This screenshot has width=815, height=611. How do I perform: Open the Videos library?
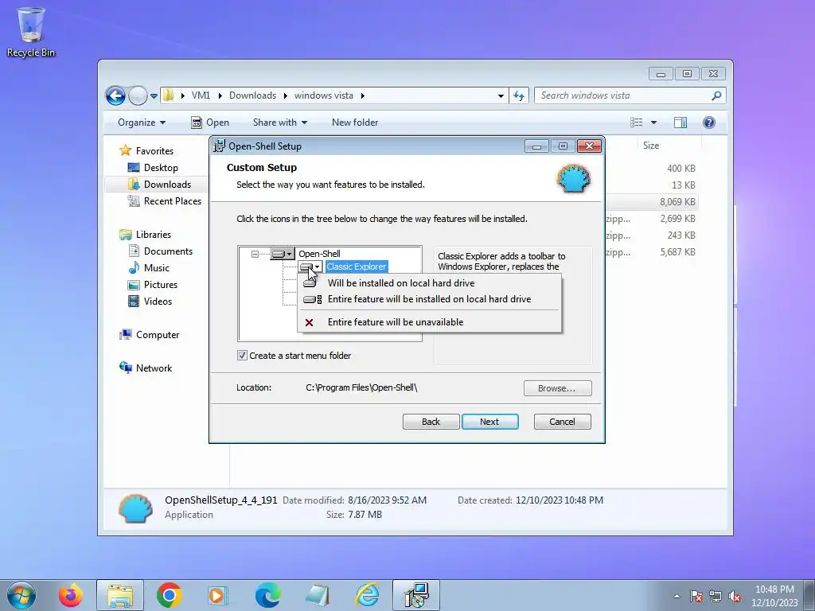[158, 302]
